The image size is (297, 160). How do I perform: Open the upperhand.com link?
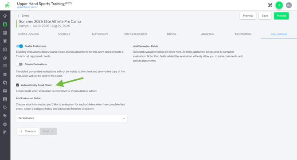27,7
